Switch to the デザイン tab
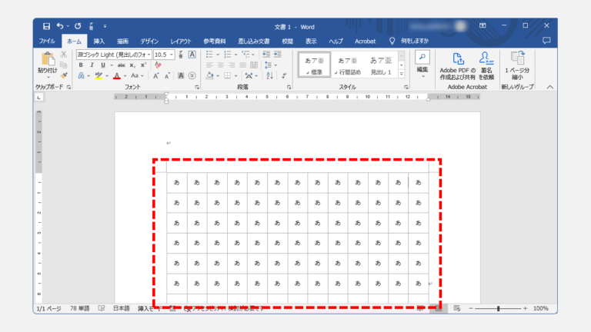591x332 pixels. point(149,41)
